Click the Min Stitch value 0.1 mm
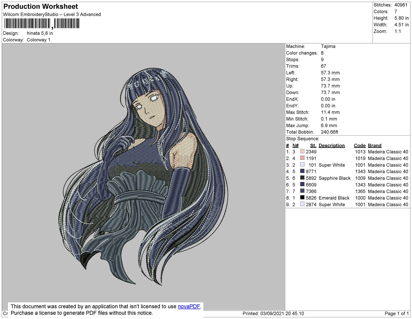The height and width of the screenshot is (319, 412). click(x=329, y=119)
